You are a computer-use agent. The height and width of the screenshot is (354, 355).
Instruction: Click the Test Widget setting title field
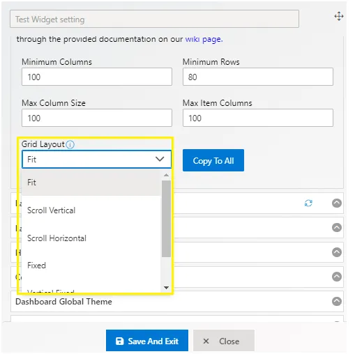[154, 19]
